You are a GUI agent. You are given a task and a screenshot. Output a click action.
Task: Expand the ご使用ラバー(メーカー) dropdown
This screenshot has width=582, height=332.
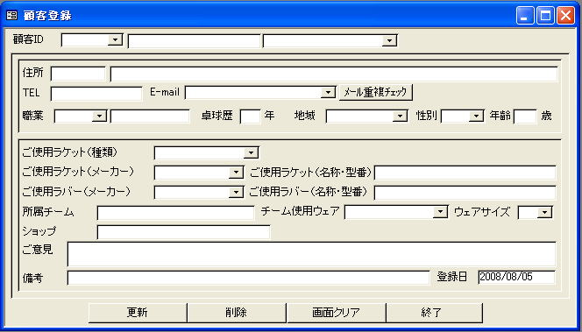click(236, 192)
